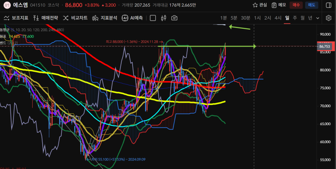Click the 86,753 price axis marker
This screenshot has height=169, width=336.
click(x=324, y=46)
